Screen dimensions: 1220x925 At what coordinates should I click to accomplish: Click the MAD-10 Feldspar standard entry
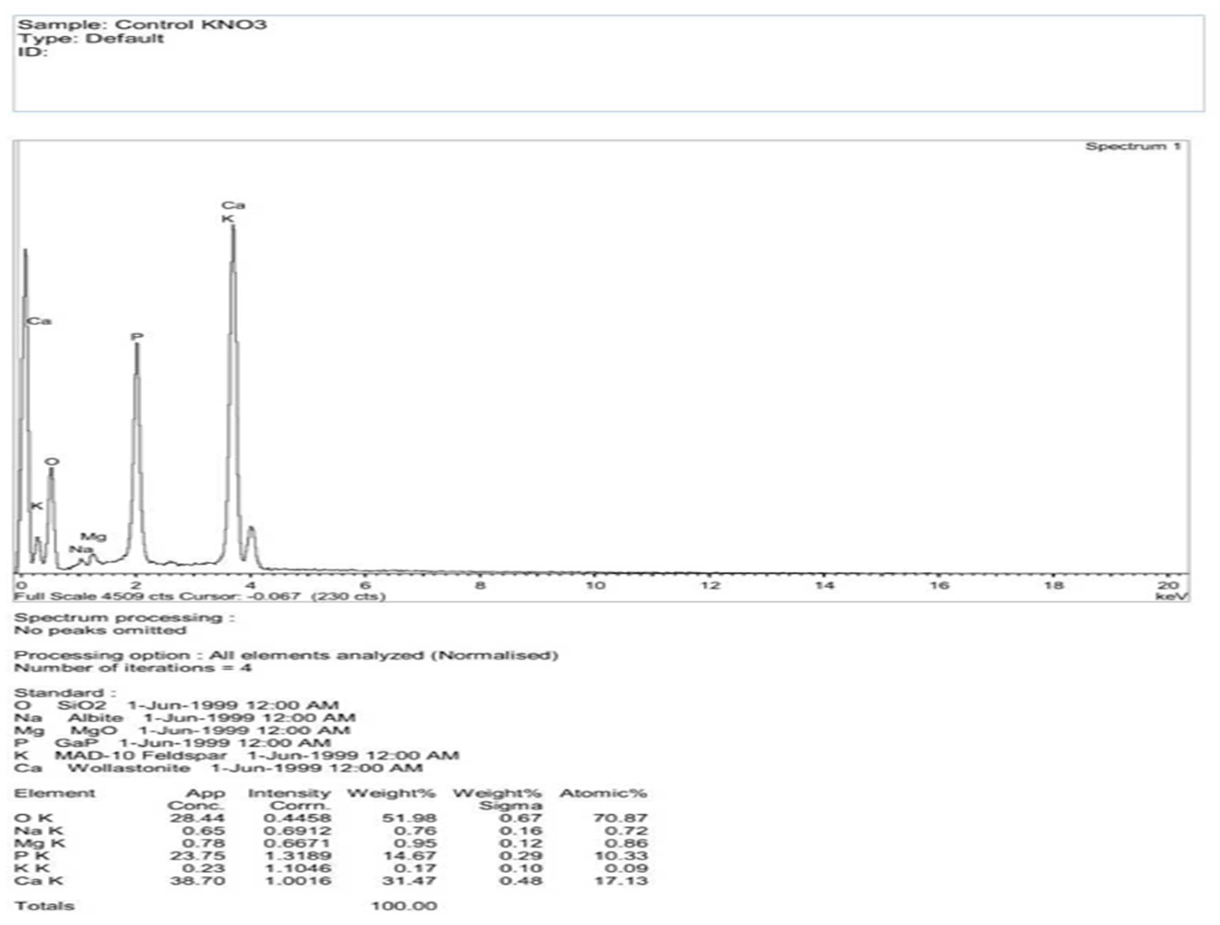[x=140, y=755]
